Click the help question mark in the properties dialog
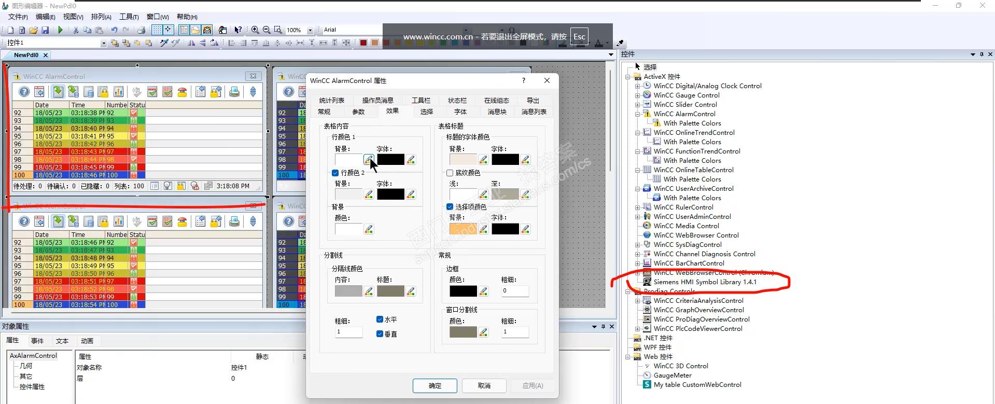This screenshot has width=995, height=404. [x=523, y=80]
